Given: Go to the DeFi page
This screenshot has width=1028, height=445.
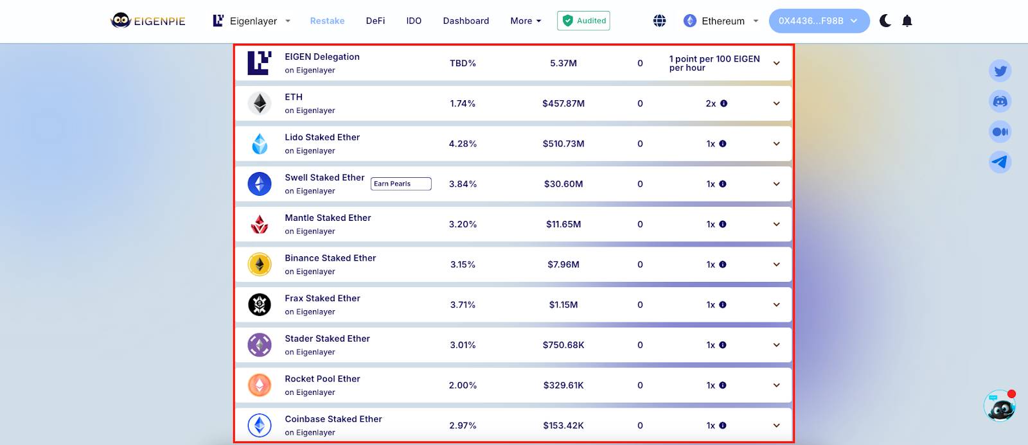Looking at the screenshot, I should [x=375, y=21].
